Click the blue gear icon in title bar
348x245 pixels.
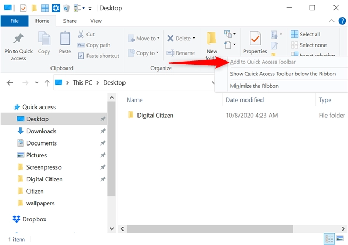[56, 8]
